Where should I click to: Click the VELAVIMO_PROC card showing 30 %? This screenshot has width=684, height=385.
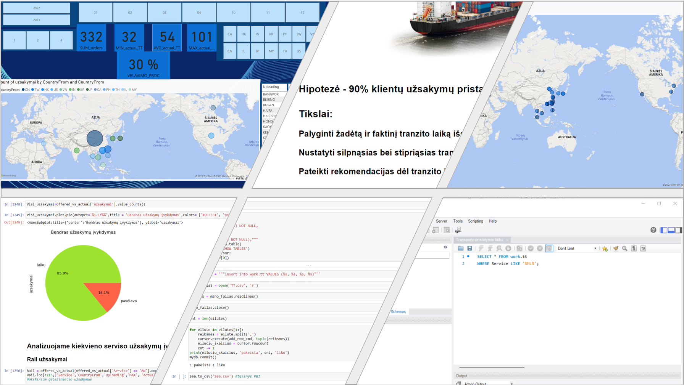click(x=144, y=66)
